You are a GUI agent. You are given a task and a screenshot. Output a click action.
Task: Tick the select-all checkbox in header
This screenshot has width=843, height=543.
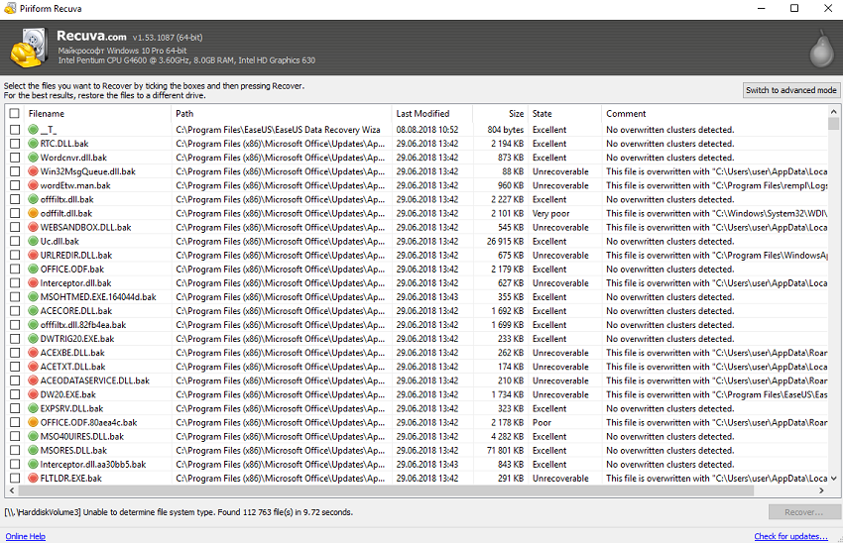[14, 114]
